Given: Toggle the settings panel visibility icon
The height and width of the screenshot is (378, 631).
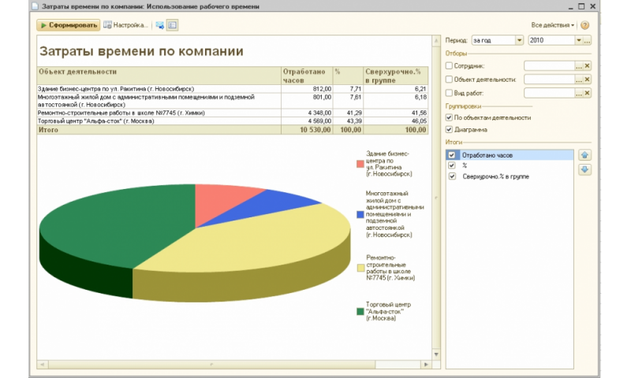Looking at the screenshot, I should (172, 25).
